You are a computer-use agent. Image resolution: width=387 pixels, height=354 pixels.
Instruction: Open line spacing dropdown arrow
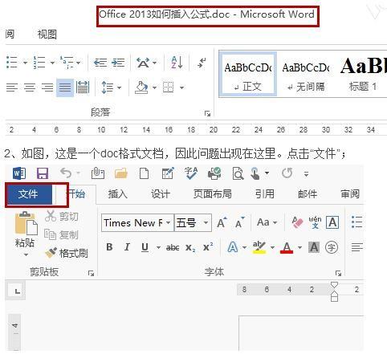click(x=119, y=87)
